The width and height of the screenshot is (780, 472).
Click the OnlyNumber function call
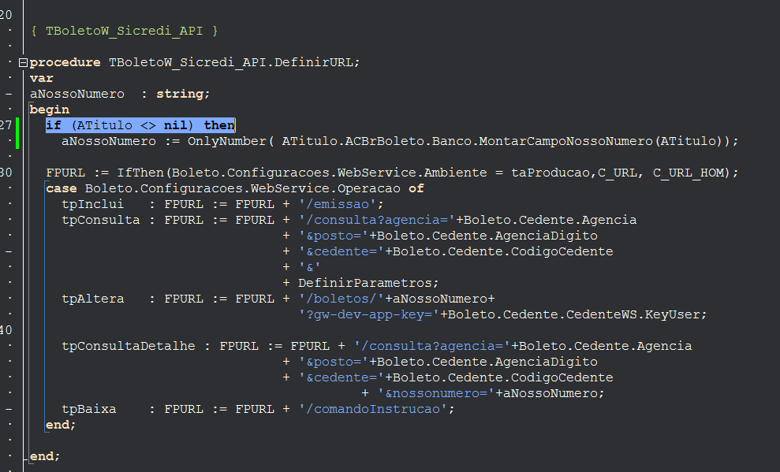pyautogui.click(x=227, y=141)
